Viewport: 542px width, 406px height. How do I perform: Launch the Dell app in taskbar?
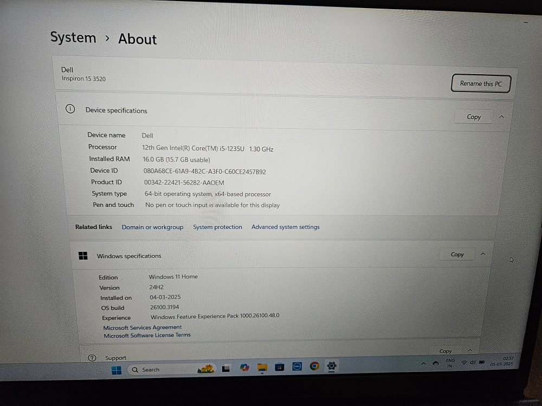(297, 366)
